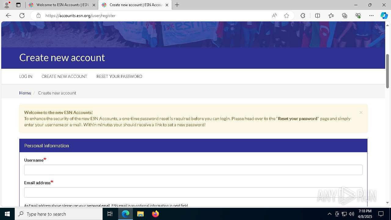Select the Create new account browser tab
391x220 pixels.
tap(135, 5)
